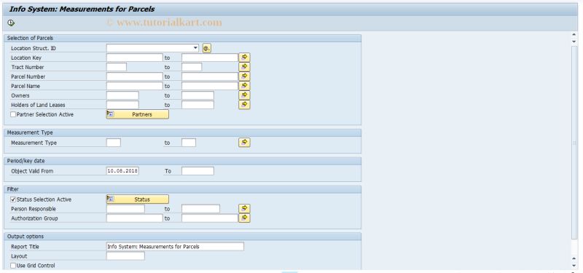Image resolution: width=583 pixels, height=273 pixels.
Task: Focus the Person Responsible from field
Action: (x=125, y=209)
